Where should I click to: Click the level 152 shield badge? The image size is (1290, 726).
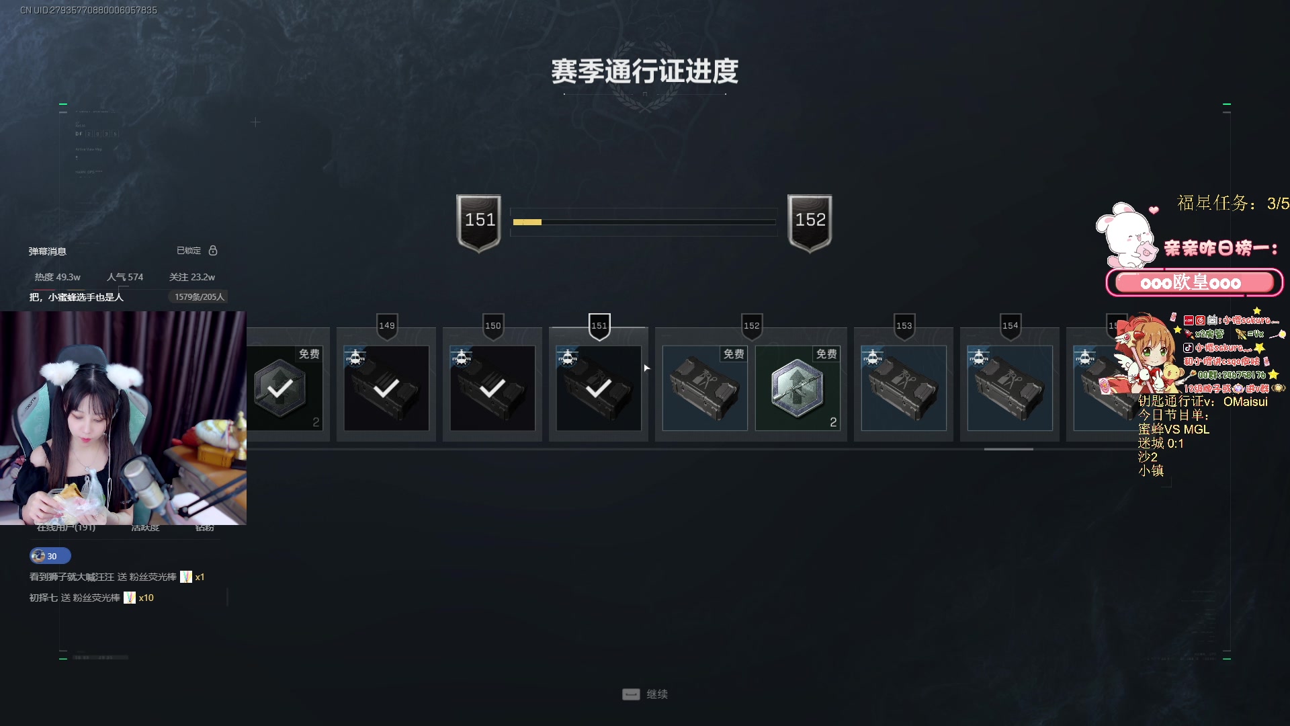coord(810,223)
